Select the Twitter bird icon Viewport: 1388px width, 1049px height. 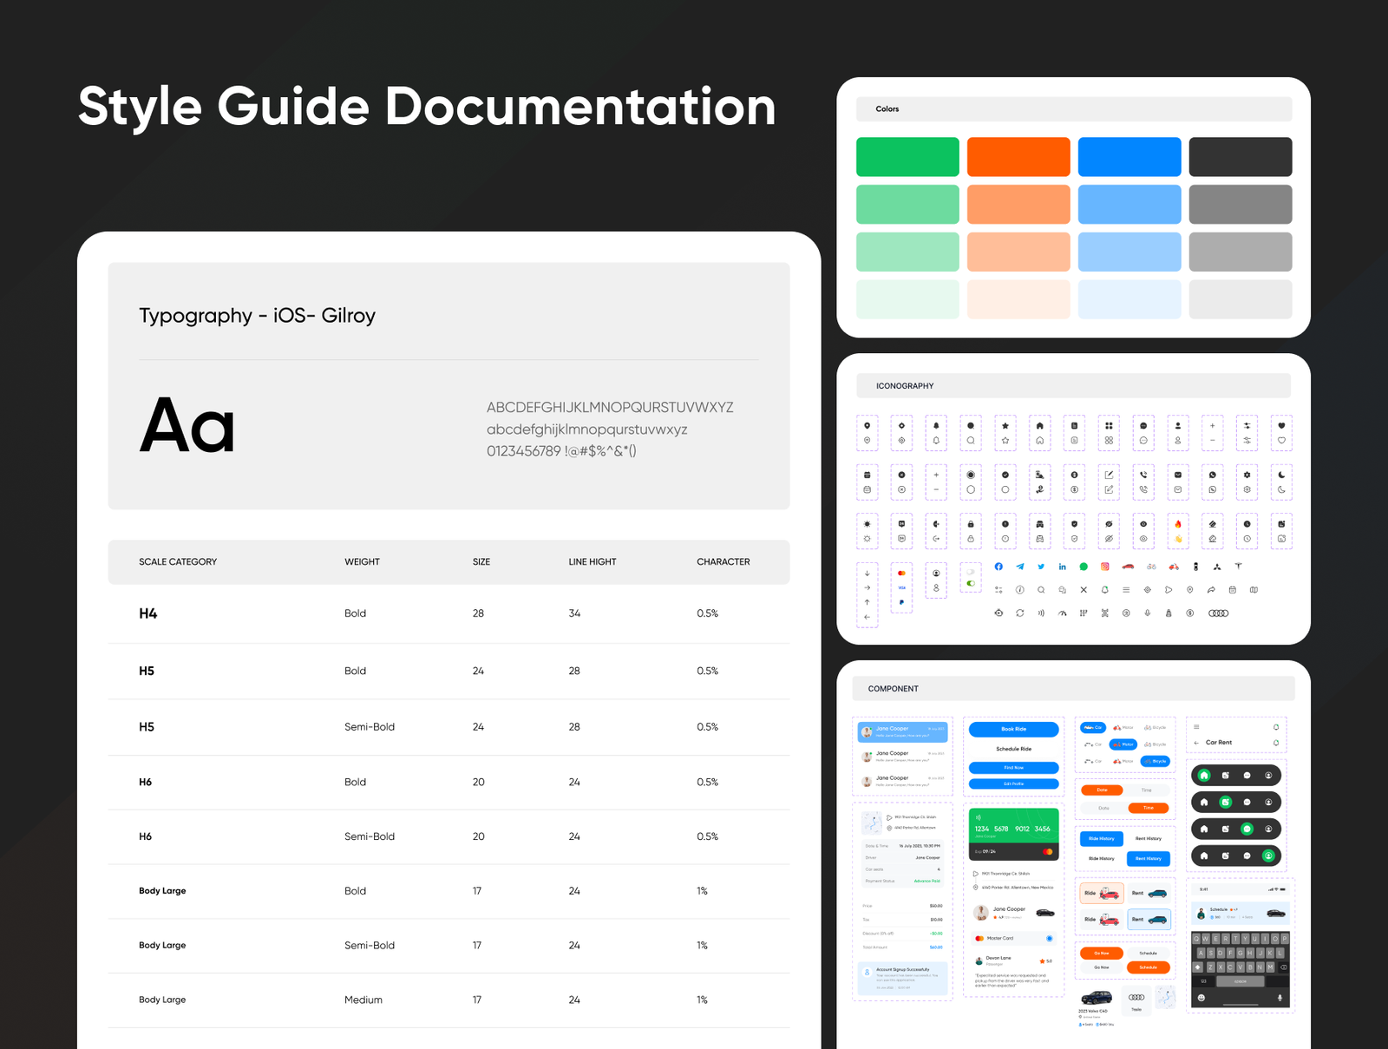coord(1041,567)
